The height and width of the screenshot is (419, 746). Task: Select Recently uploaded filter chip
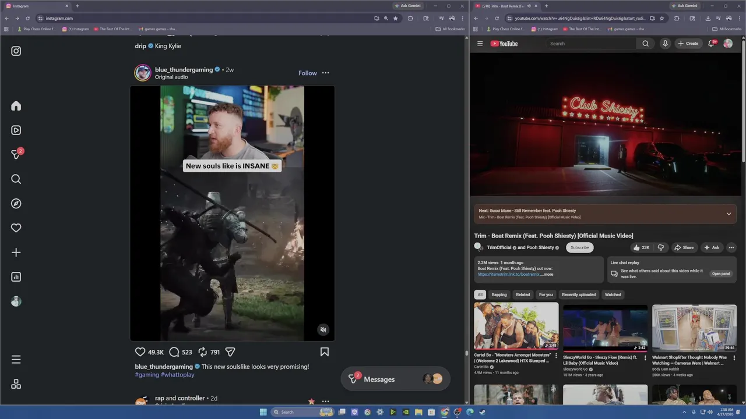tap(579, 294)
